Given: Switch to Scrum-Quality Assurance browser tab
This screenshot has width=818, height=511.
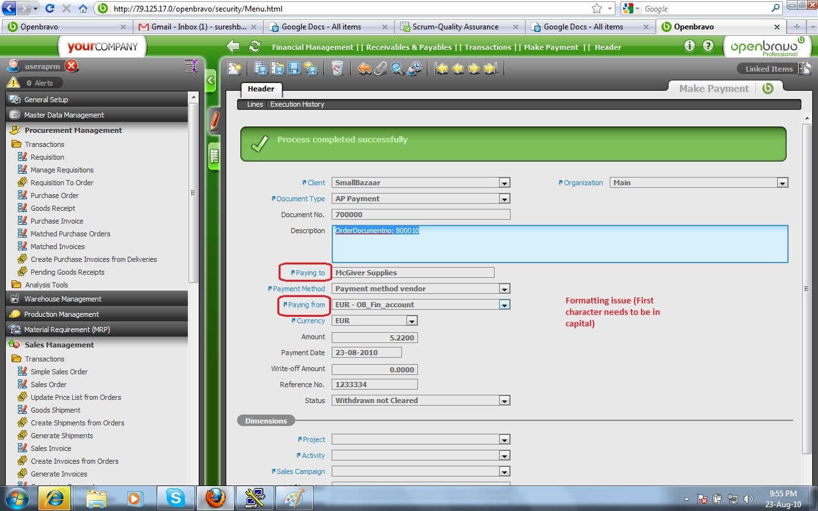Looking at the screenshot, I should point(458,27).
